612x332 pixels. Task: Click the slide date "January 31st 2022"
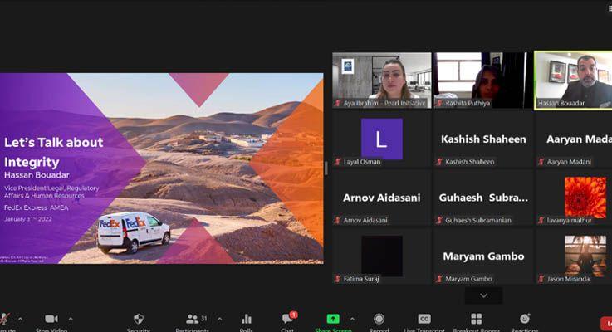tap(28, 219)
